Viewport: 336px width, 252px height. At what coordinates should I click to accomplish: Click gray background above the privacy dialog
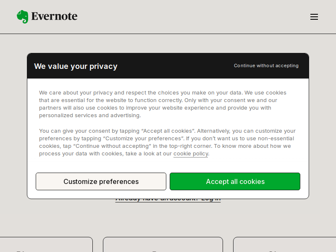(168, 44)
